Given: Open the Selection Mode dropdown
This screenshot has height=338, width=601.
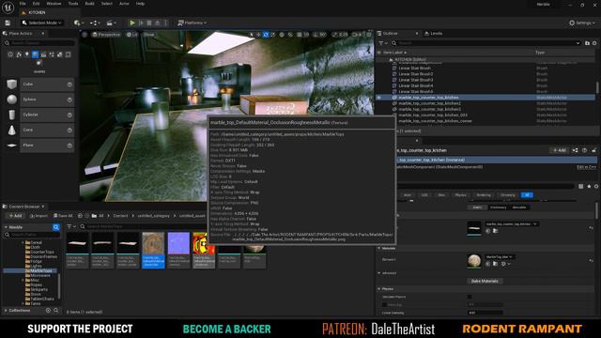Looking at the screenshot, I should coord(42,23).
